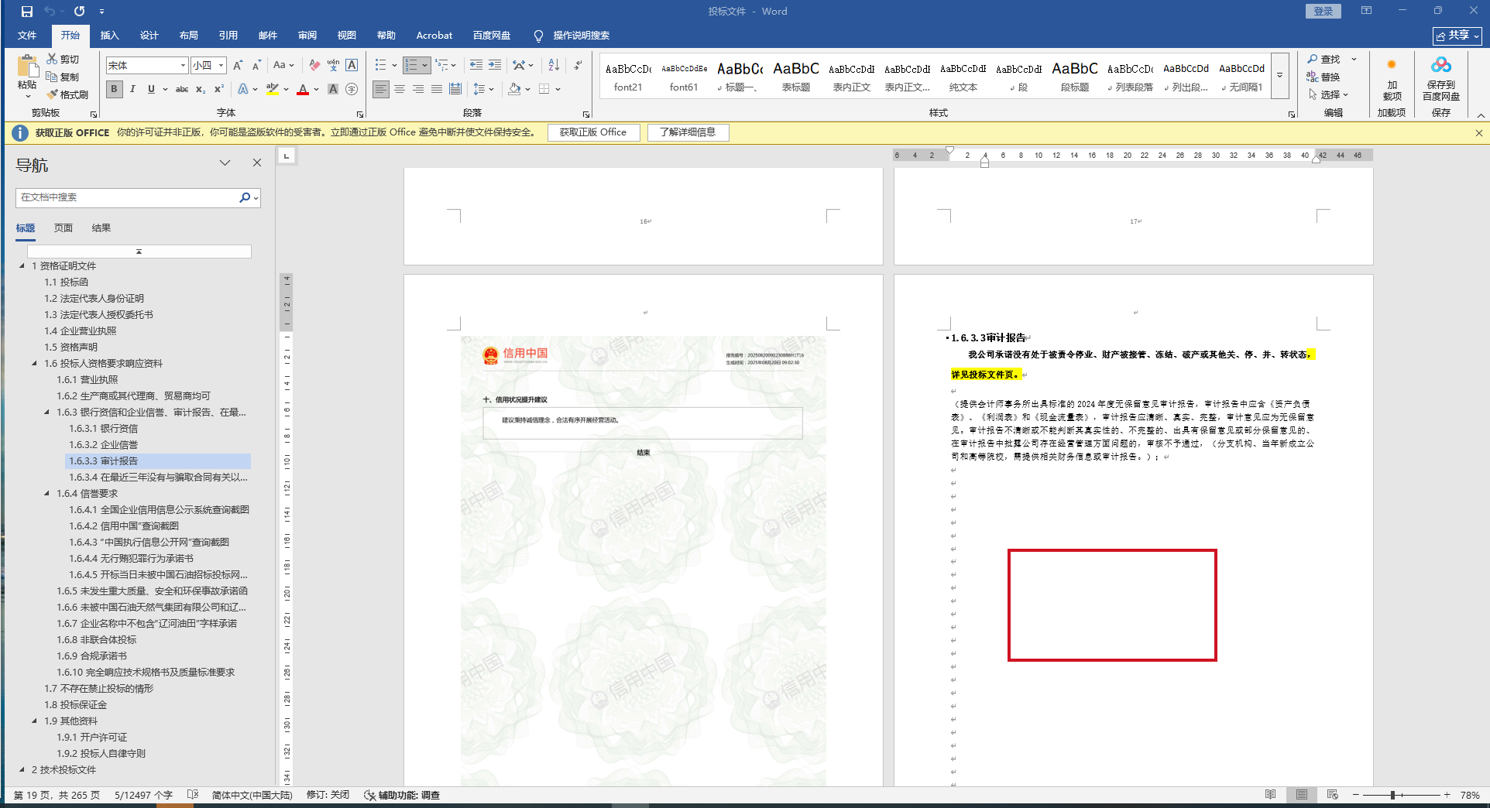Click the 了解详细信息 button
The width and height of the screenshot is (1490, 808).
[688, 132]
